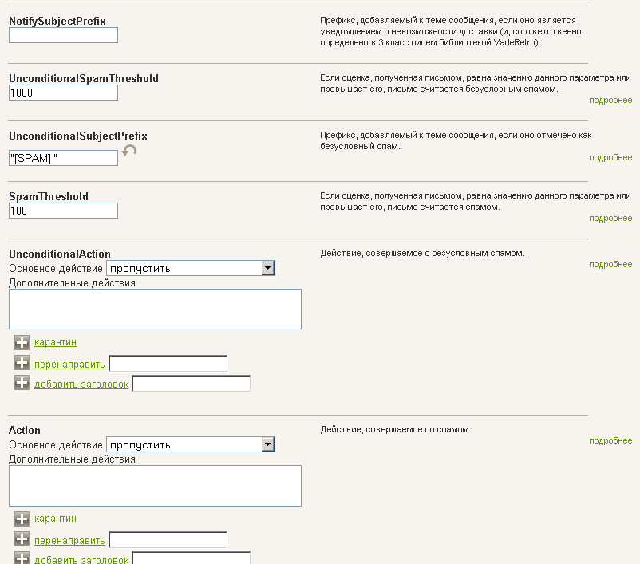The height and width of the screenshot is (564, 640).
Task: Click the plus icon beside карантин under Action
Action: tap(22, 519)
